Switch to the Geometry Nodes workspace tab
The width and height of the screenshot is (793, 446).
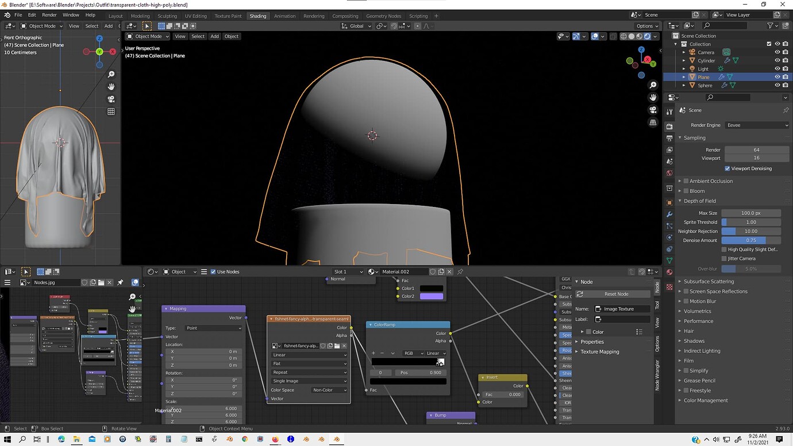point(383,16)
